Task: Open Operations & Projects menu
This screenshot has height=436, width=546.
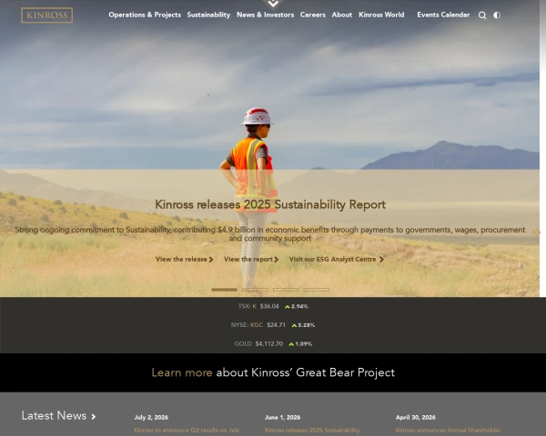Action: click(145, 15)
